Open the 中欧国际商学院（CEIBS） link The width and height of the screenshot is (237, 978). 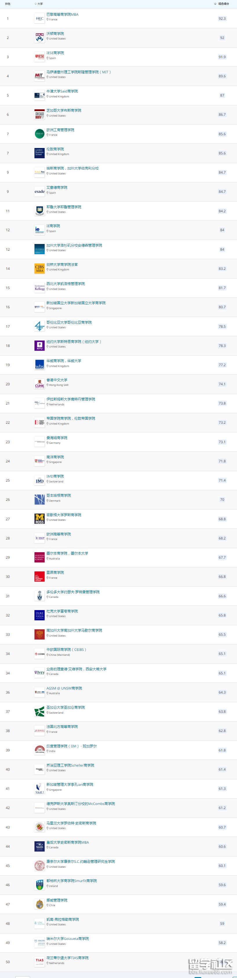(66, 650)
